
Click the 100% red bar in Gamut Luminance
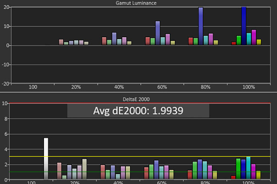[233, 43]
